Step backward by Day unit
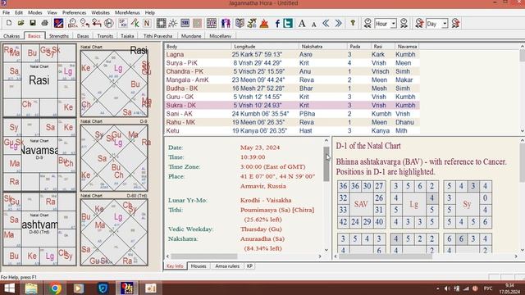Viewport: 525px width, 295px height. (x=419, y=23)
